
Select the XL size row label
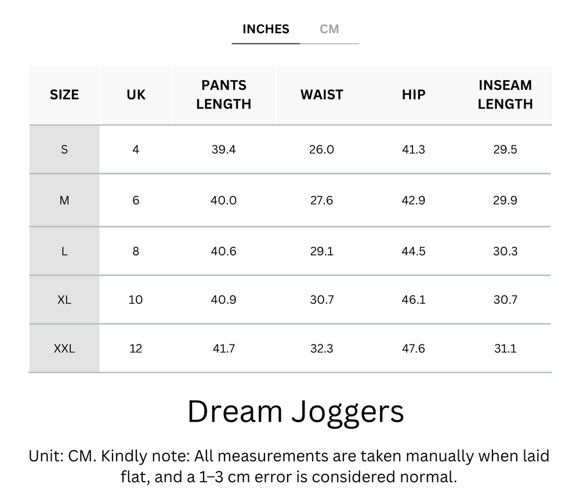64,300
